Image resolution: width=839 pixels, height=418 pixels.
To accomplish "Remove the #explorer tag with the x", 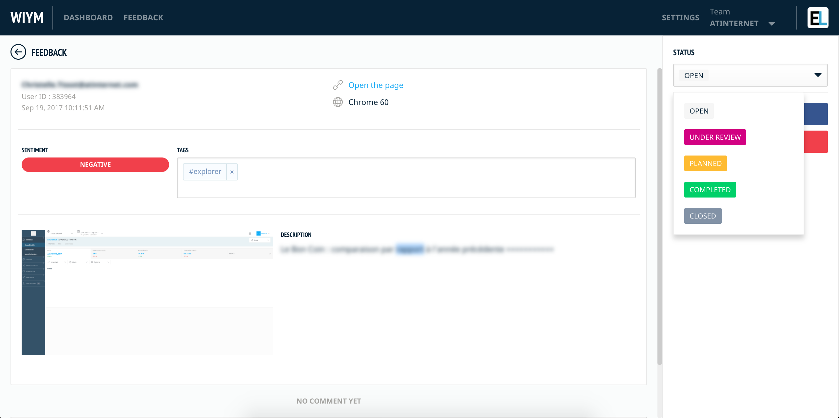I will (232, 172).
